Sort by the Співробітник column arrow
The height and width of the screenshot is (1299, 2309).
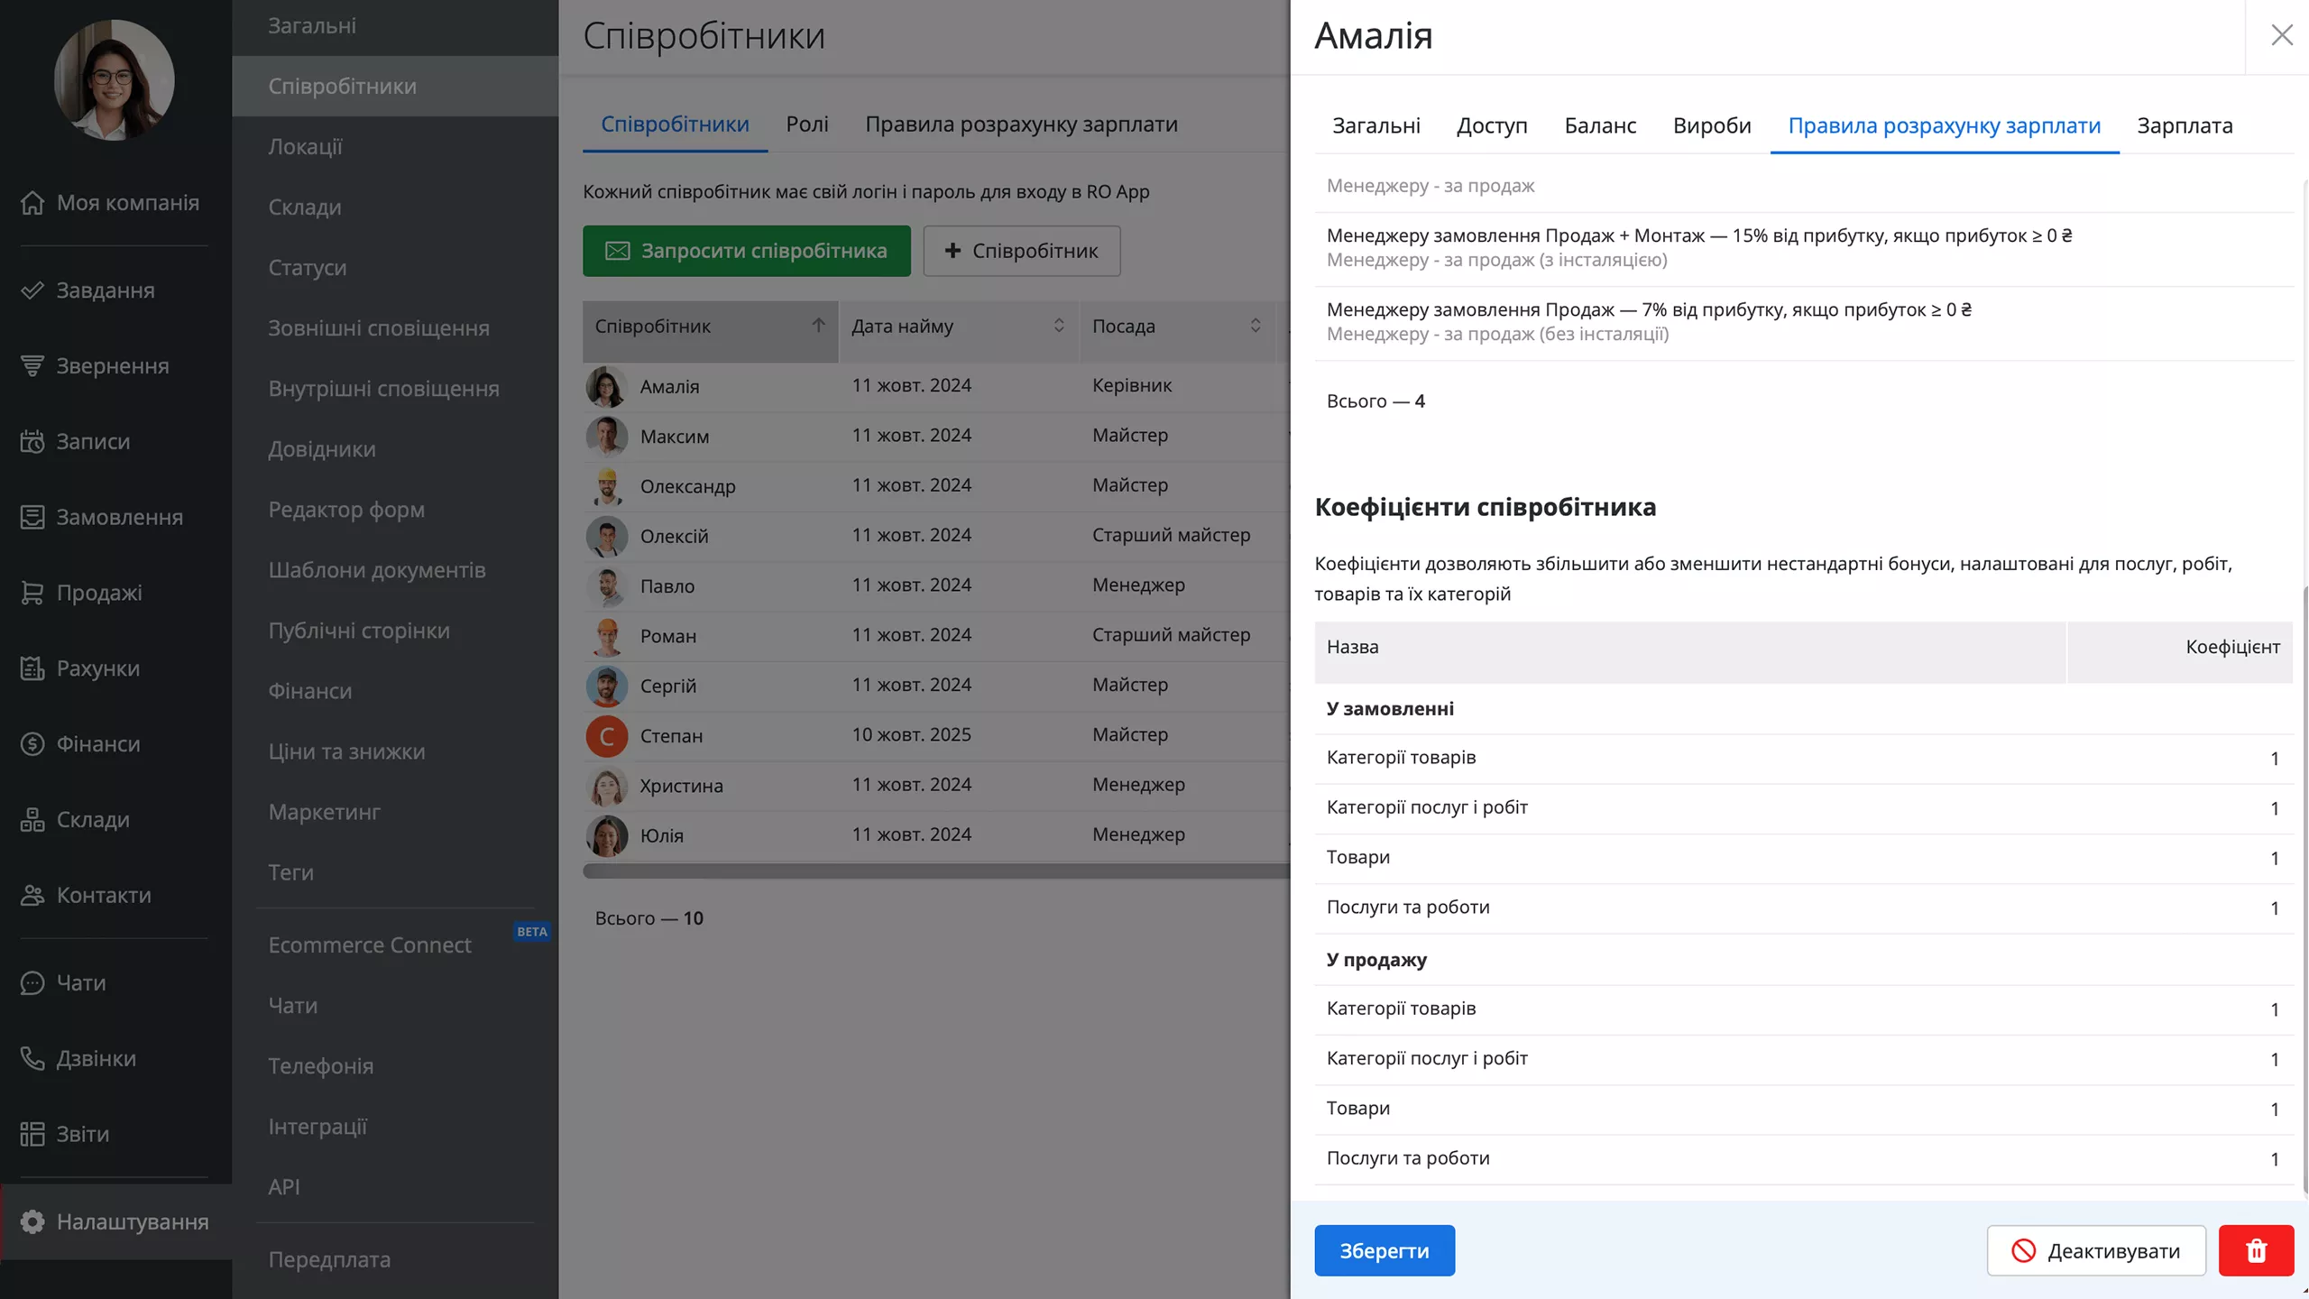818,326
